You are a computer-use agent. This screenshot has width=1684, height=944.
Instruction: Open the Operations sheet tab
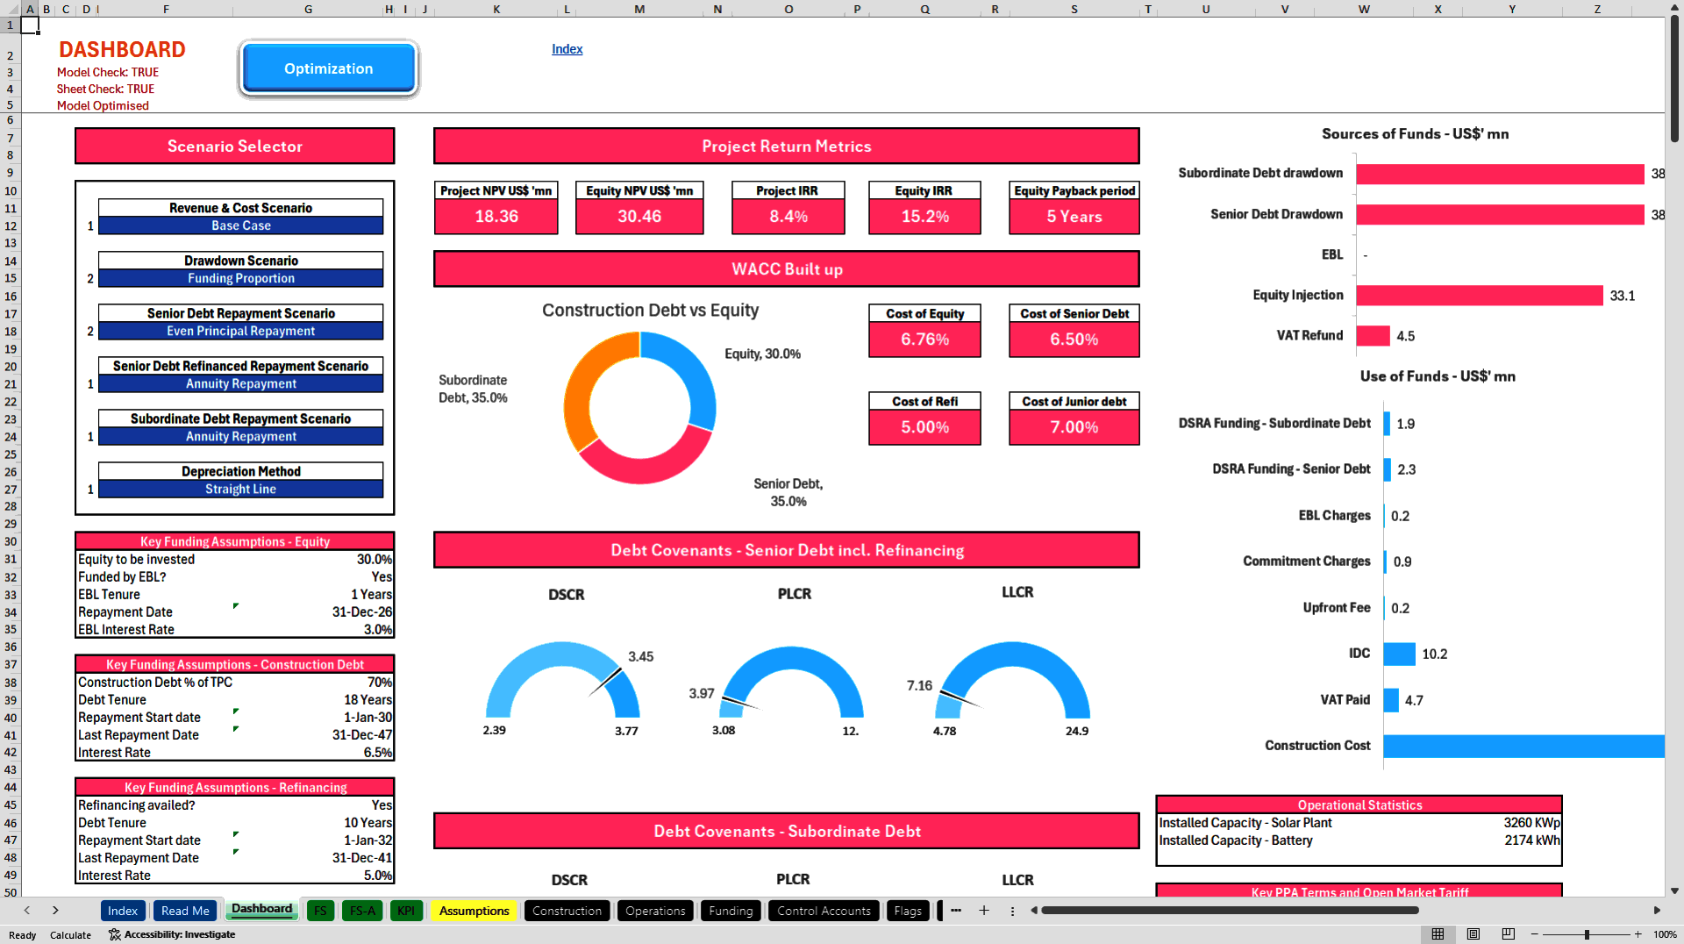coord(655,911)
